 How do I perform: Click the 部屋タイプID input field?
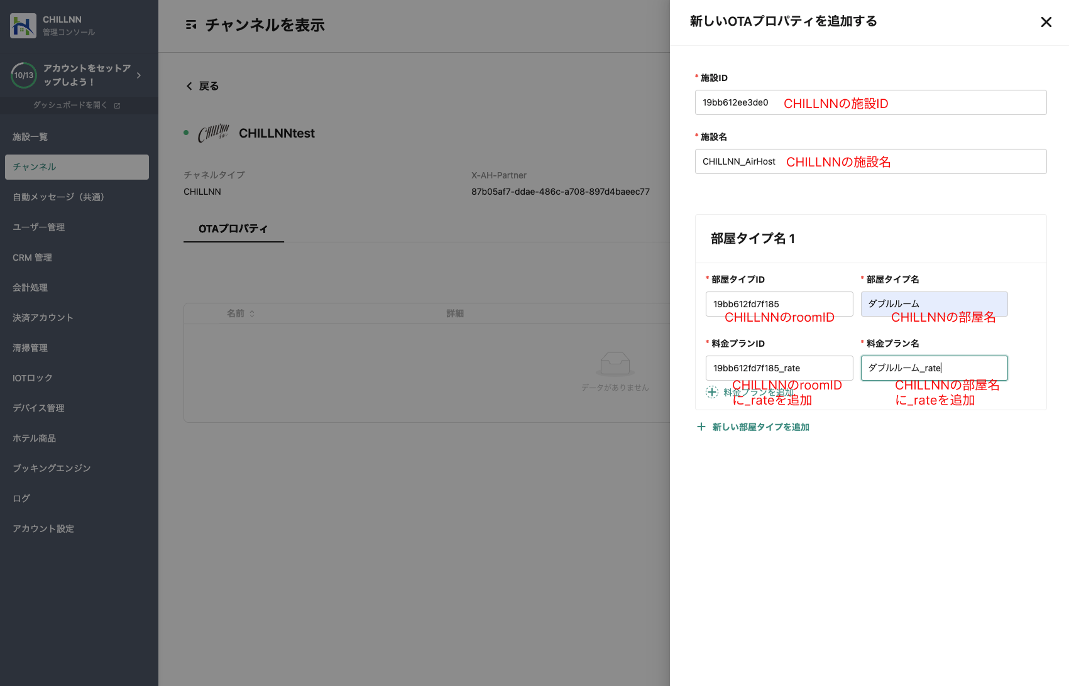pos(779,304)
